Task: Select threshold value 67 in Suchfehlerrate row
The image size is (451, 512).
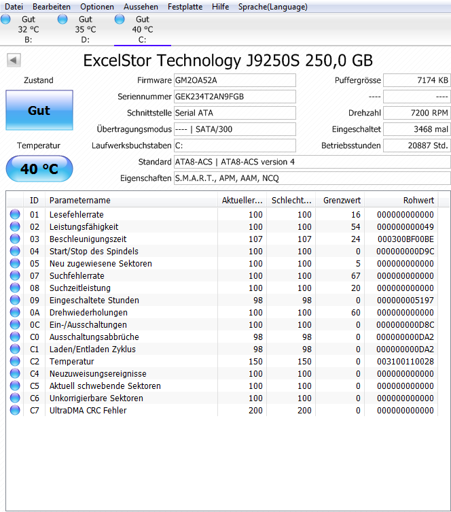Action: tap(356, 275)
